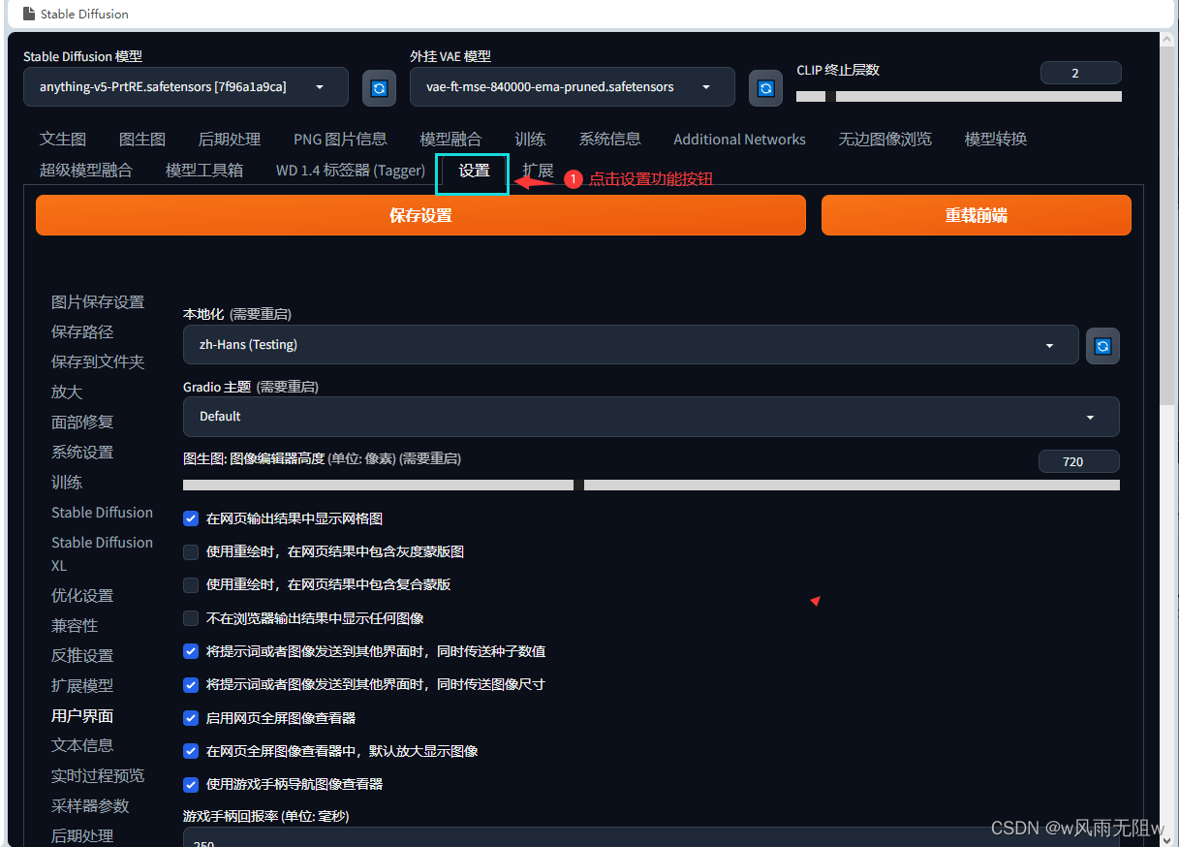The width and height of the screenshot is (1179, 847).
Task: Click the CLIP skip value field
Action: click(1080, 73)
